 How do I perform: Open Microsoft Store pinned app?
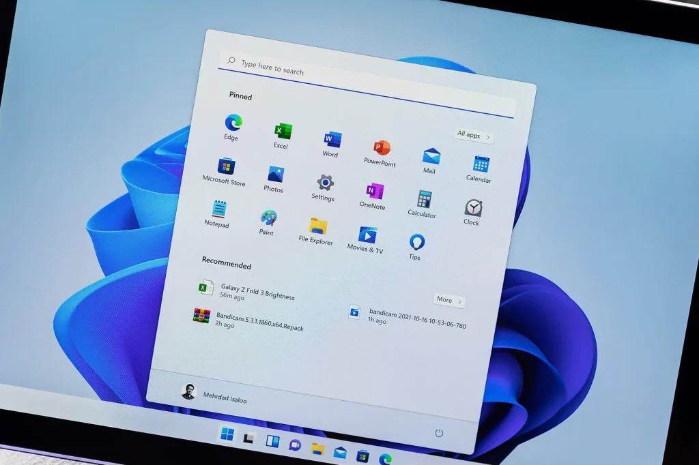[x=225, y=172]
